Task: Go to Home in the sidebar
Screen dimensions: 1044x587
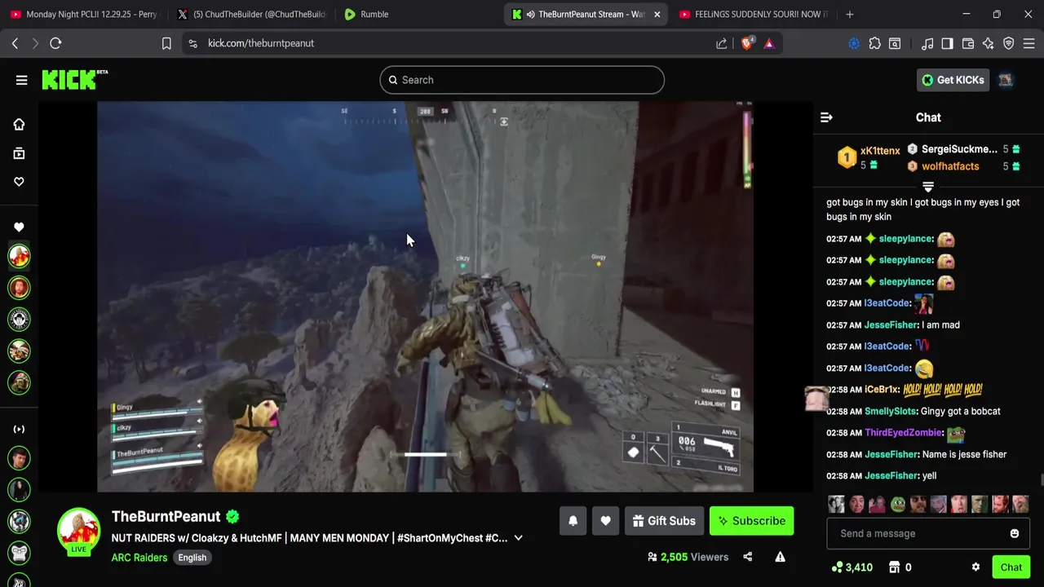Action: coord(19,124)
